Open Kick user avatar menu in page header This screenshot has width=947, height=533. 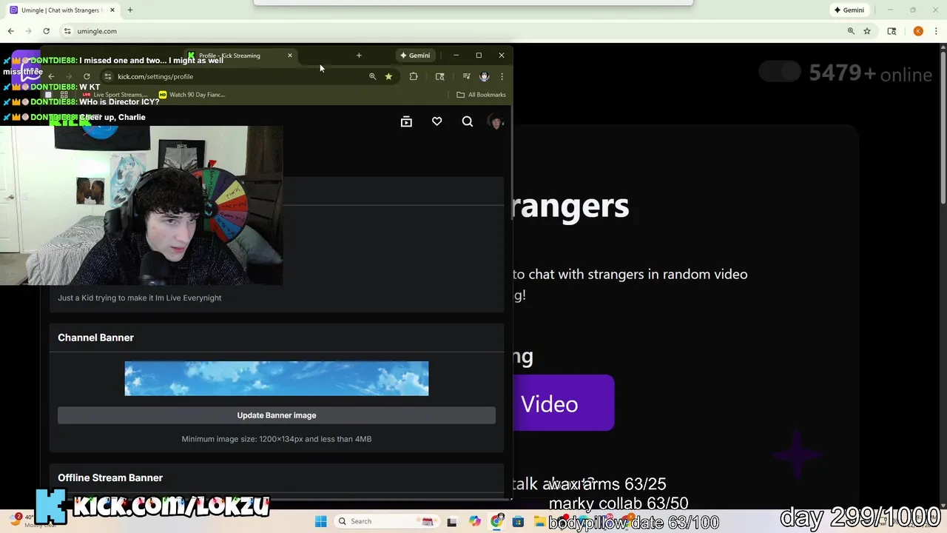tap(496, 121)
